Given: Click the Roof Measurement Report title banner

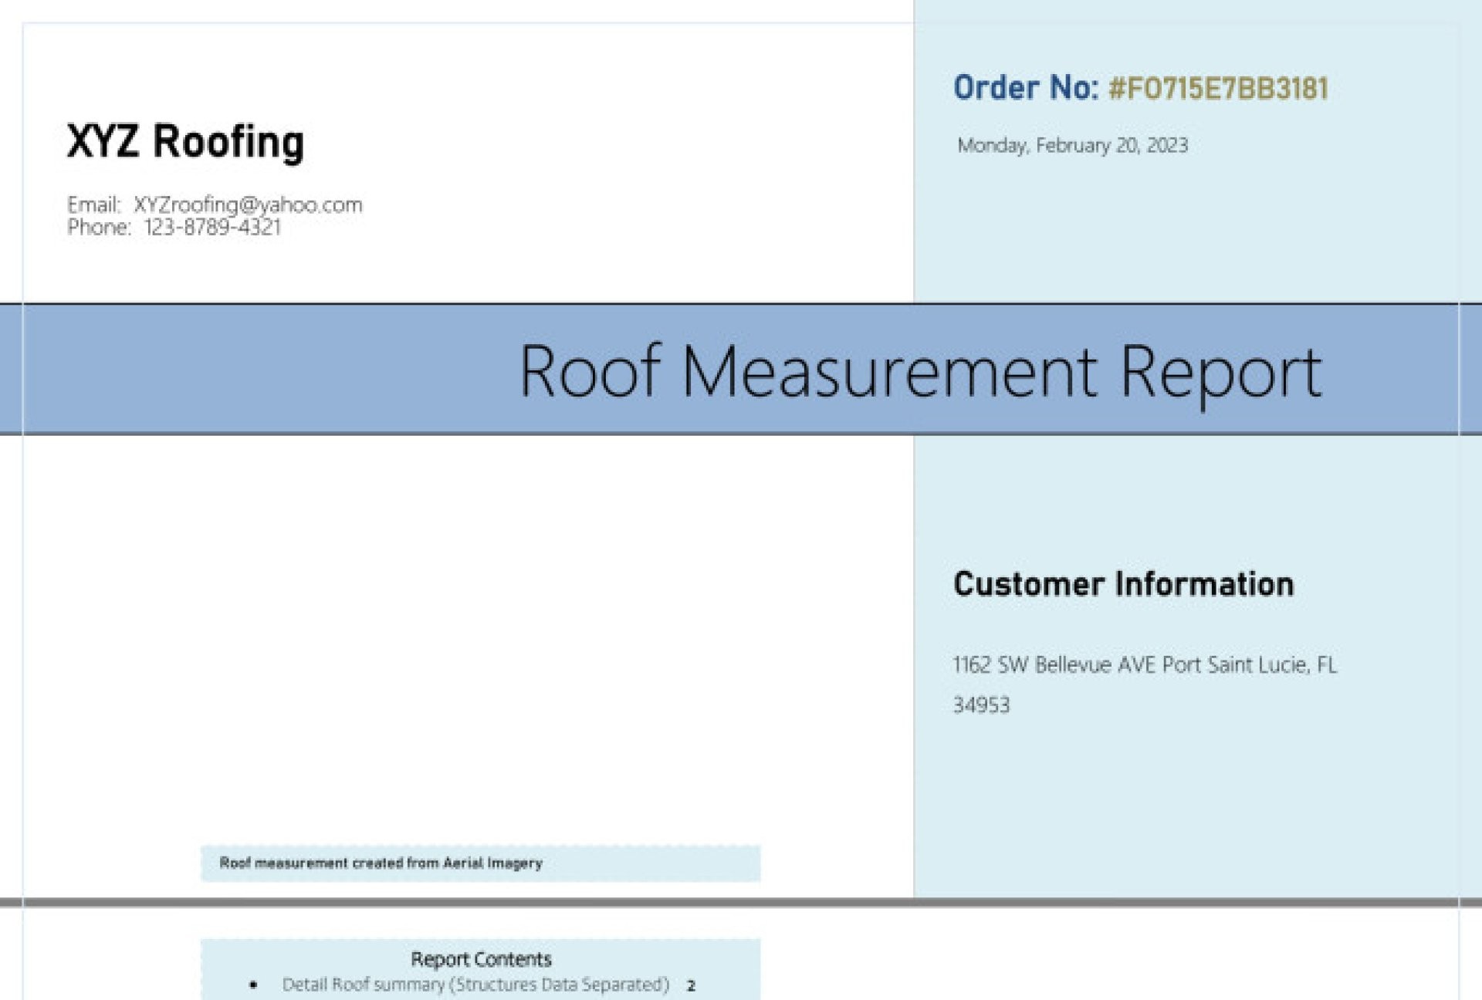Looking at the screenshot, I should 920,371.
